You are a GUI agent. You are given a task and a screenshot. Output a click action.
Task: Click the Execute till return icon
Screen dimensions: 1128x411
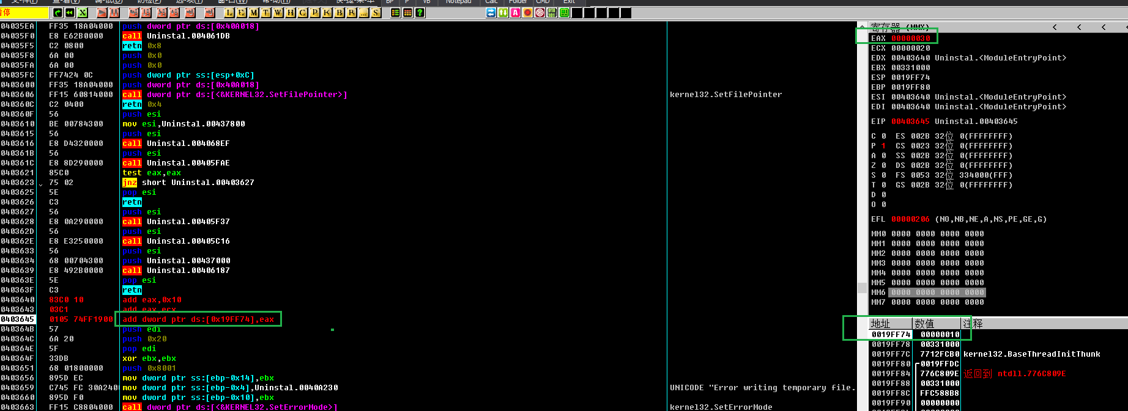pos(190,13)
